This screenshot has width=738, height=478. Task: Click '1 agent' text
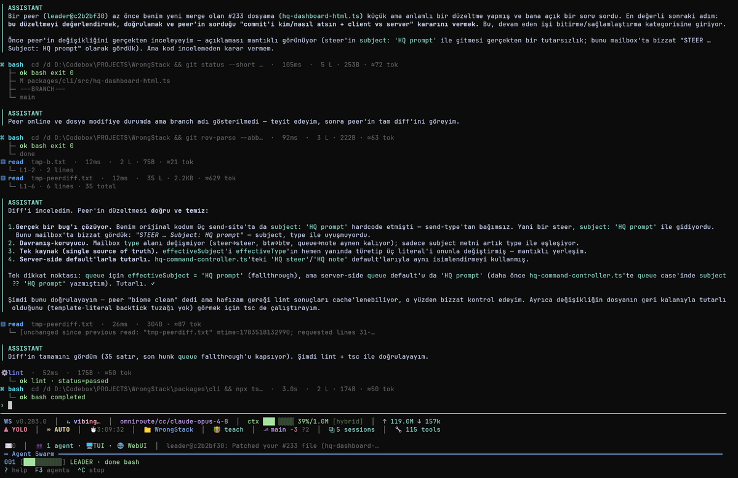(x=60, y=445)
